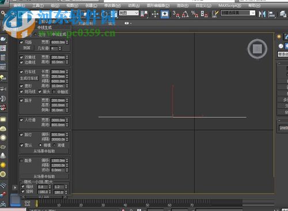This screenshot has height=211, width=288.
Task: Uncheck the 双黄线 checkbox
Action: (x=21, y=57)
